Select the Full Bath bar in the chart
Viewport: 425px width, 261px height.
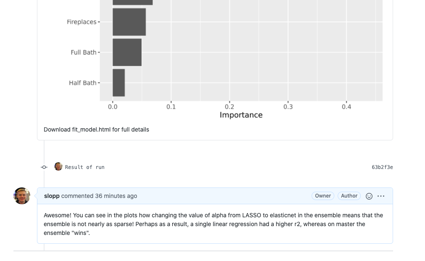127,53
